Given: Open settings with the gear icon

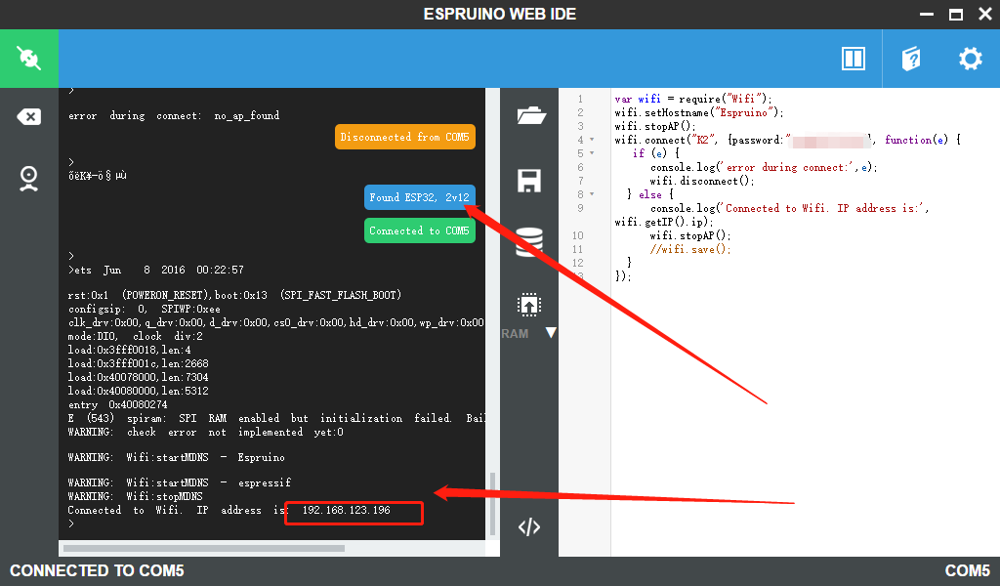Looking at the screenshot, I should coord(970,59).
